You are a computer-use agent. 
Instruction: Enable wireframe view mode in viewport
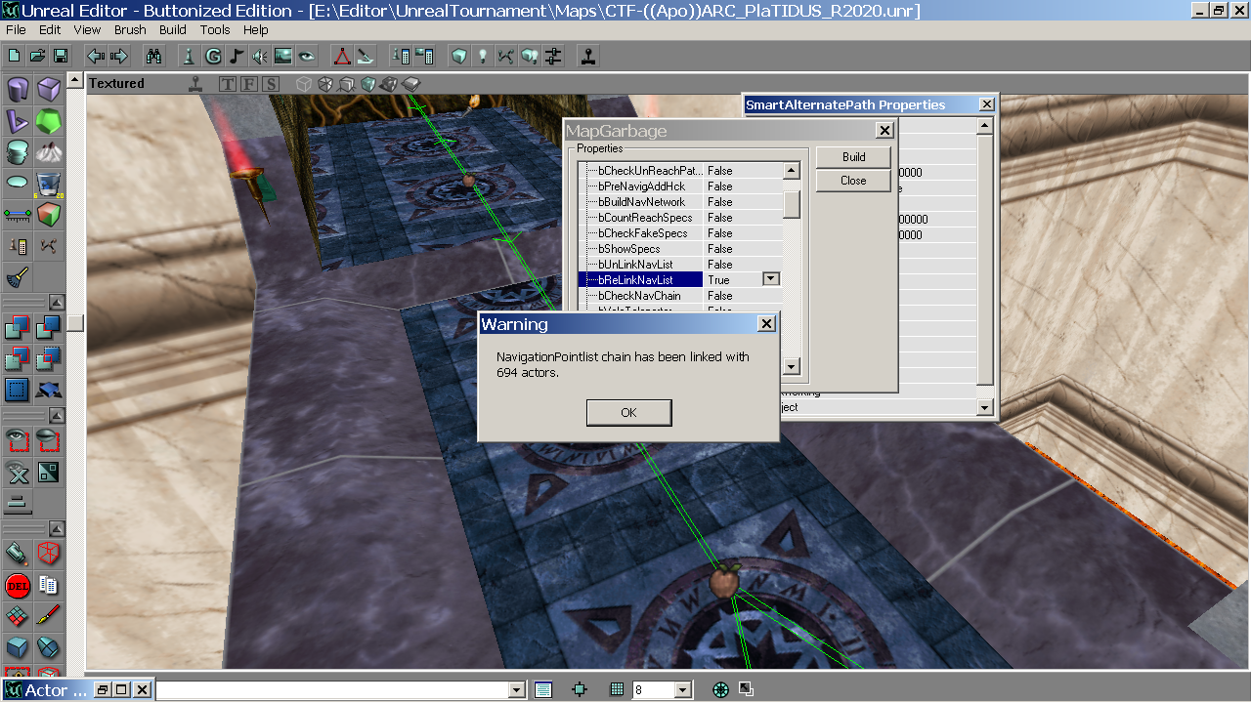coord(304,84)
